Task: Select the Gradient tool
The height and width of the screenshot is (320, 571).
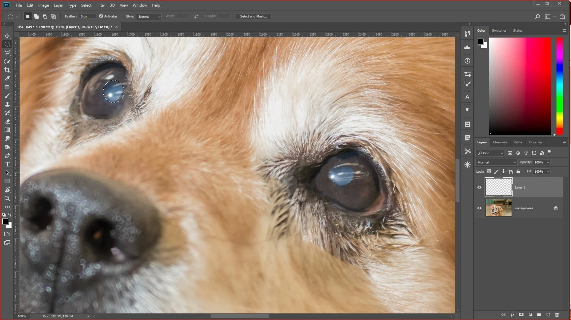Action: click(7, 130)
